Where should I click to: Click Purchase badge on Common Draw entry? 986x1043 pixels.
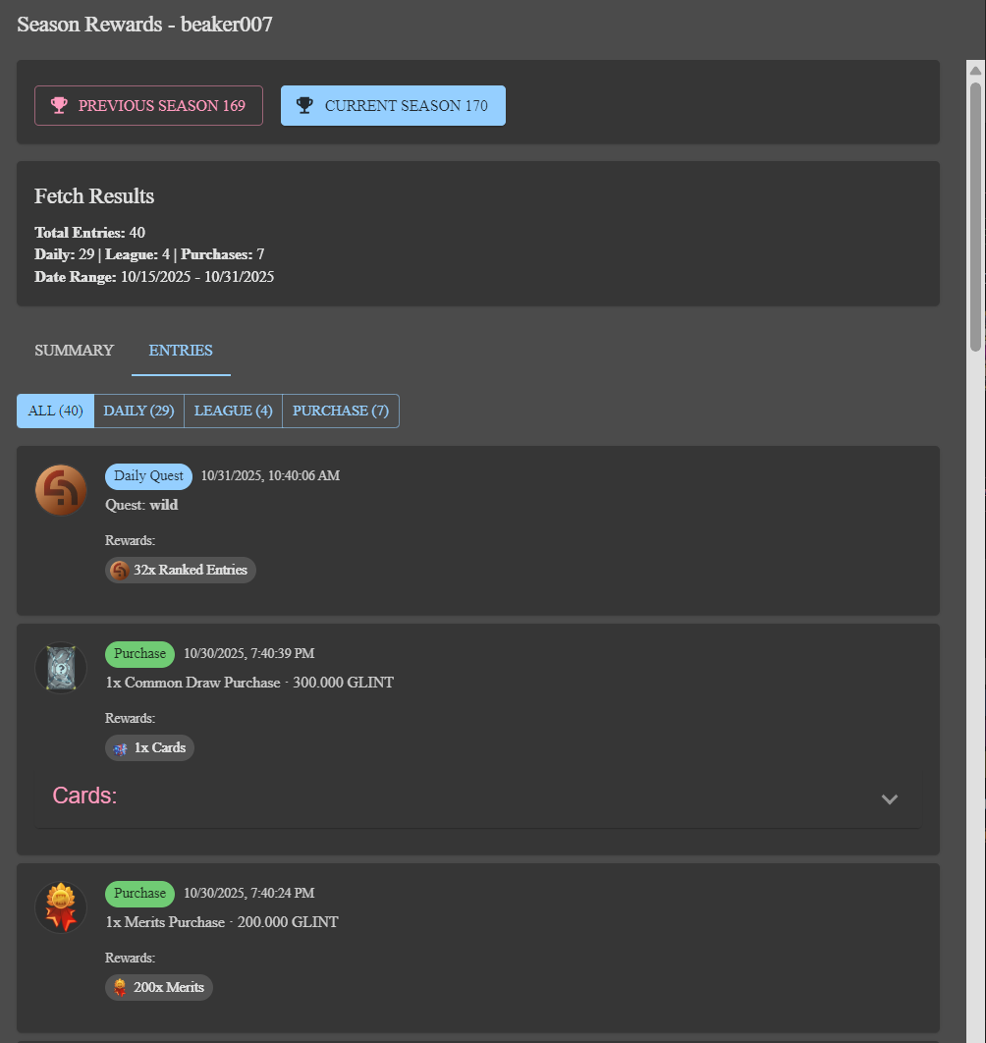(139, 654)
